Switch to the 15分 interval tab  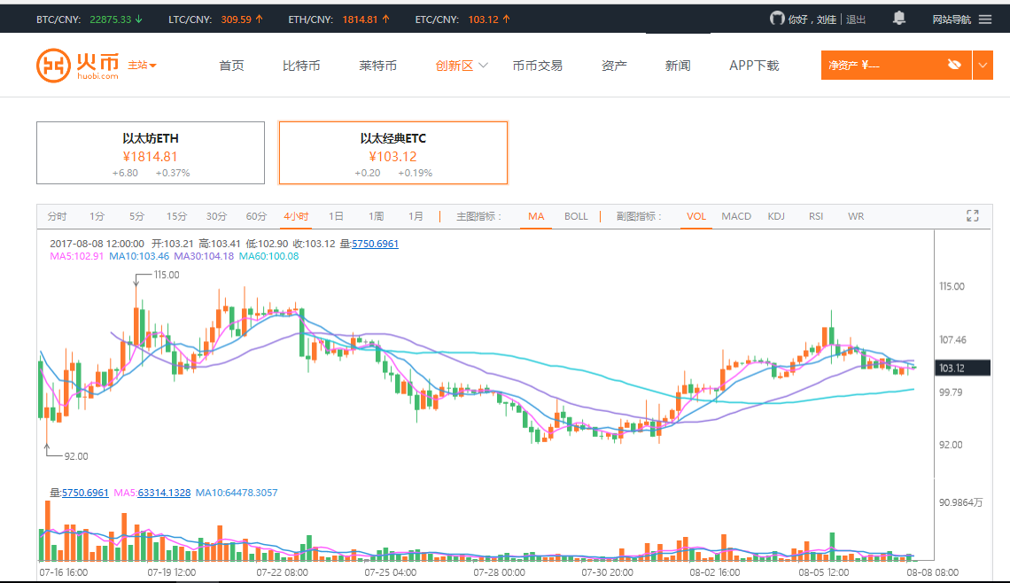(x=176, y=216)
